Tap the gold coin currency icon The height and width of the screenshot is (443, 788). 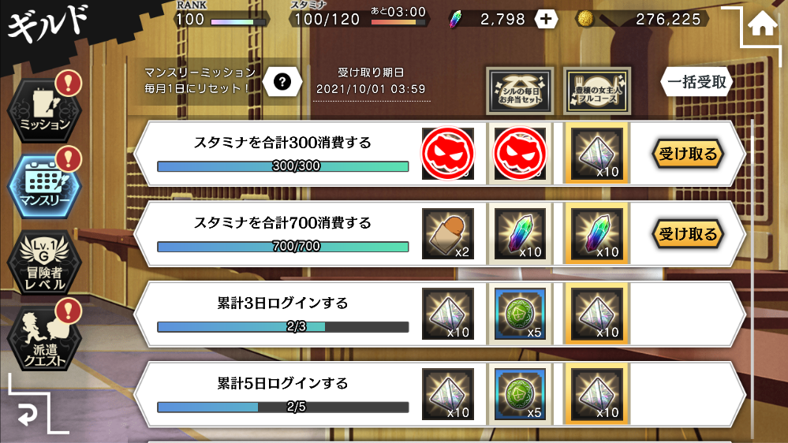(x=585, y=19)
